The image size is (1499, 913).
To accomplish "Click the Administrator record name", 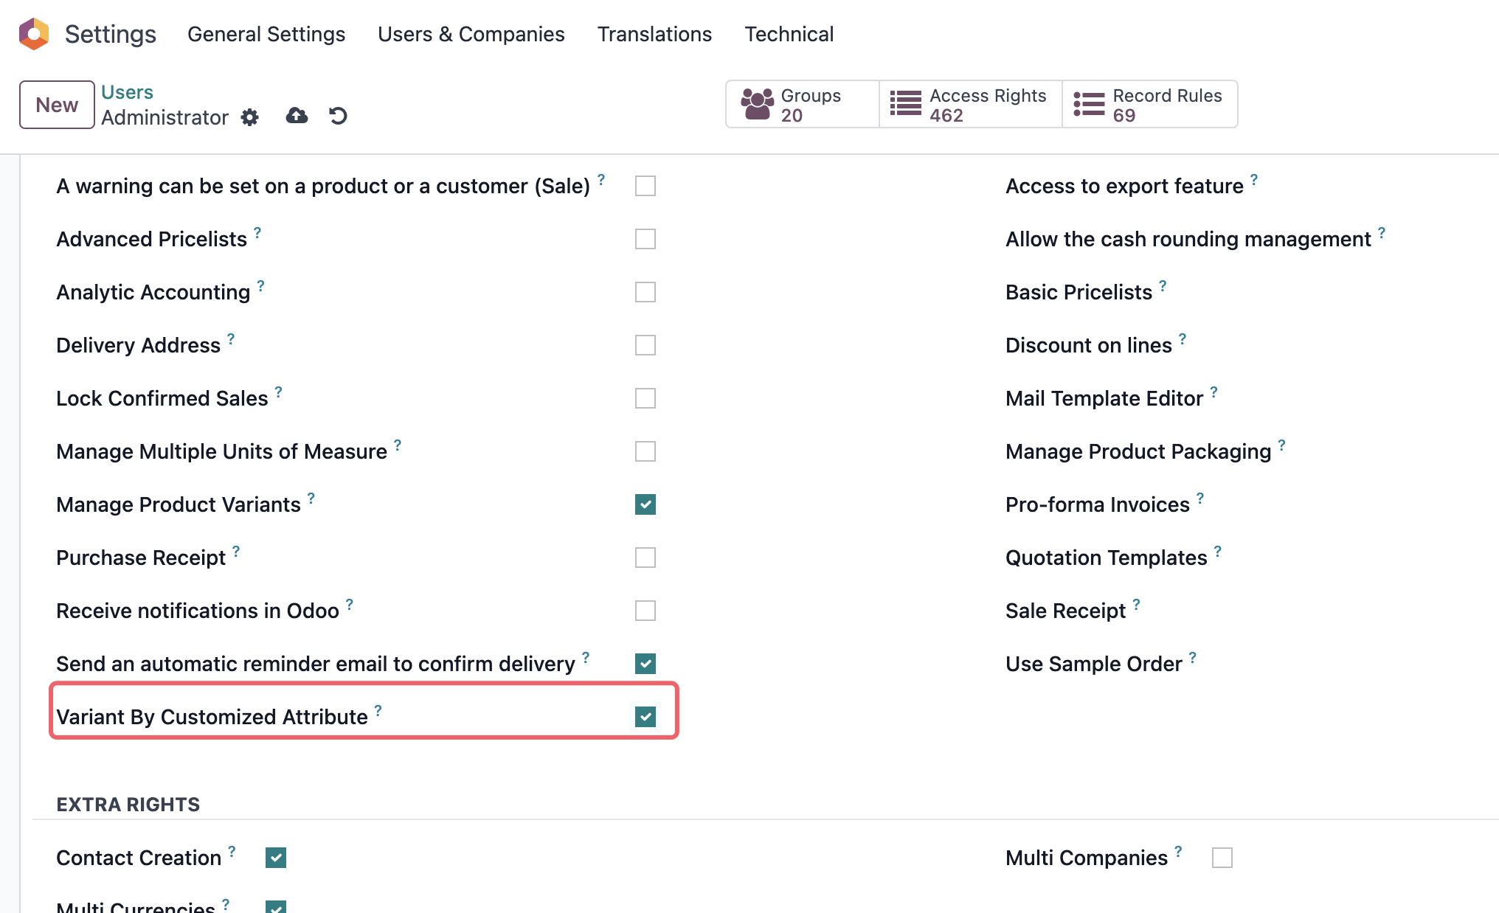I will (165, 118).
